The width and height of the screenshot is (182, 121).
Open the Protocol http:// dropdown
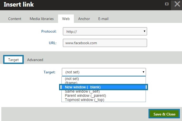(105, 32)
